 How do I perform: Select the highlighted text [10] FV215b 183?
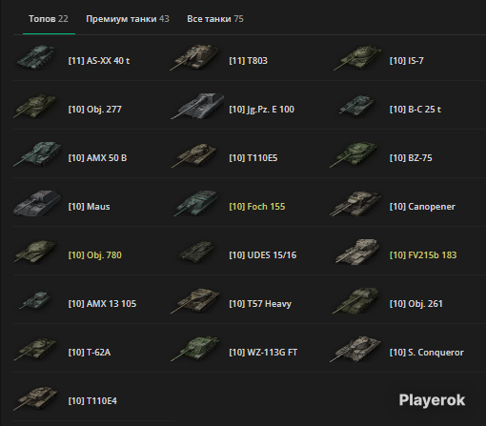(423, 255)
